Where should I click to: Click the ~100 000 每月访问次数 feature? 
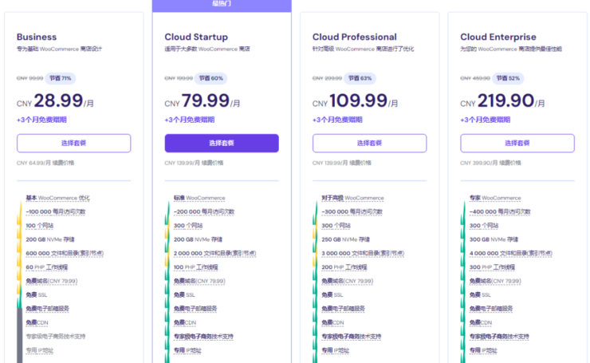(x=55, y=211)
